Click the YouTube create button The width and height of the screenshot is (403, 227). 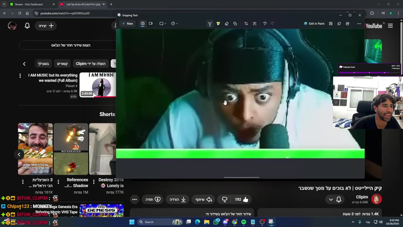pos(46,26)
